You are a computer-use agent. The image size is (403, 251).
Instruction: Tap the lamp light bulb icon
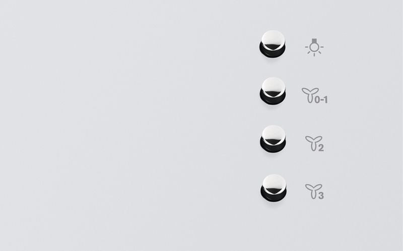314,47
